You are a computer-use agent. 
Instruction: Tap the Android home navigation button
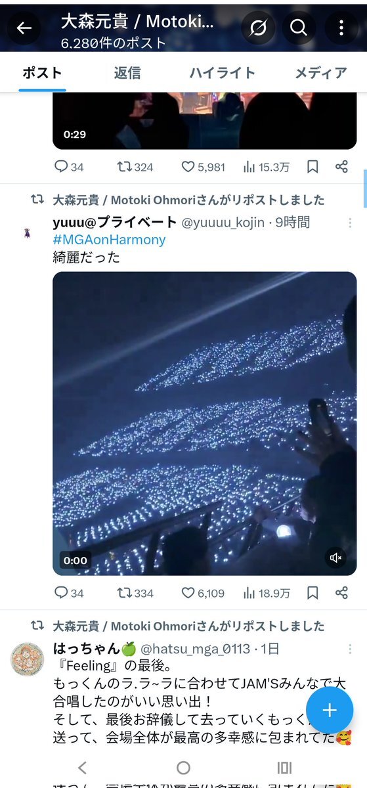183,768
